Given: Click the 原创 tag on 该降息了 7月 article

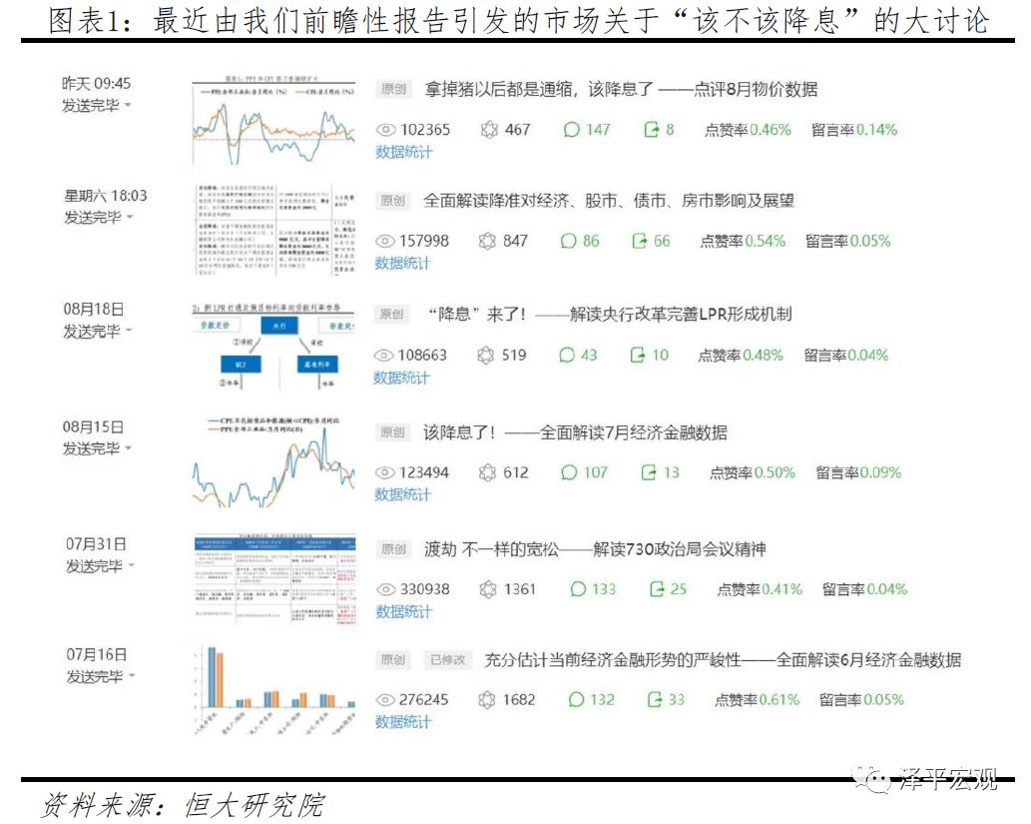Looking at the screenshot, I should [x=392, y=432].
